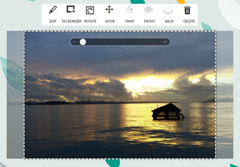Click the DELETE text label
The height and width of the screenshot is (167, 240).
[189, 21]
